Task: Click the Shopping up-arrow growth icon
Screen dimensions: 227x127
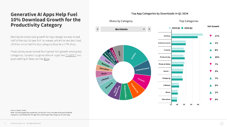Action: click(x=211, y=78)
